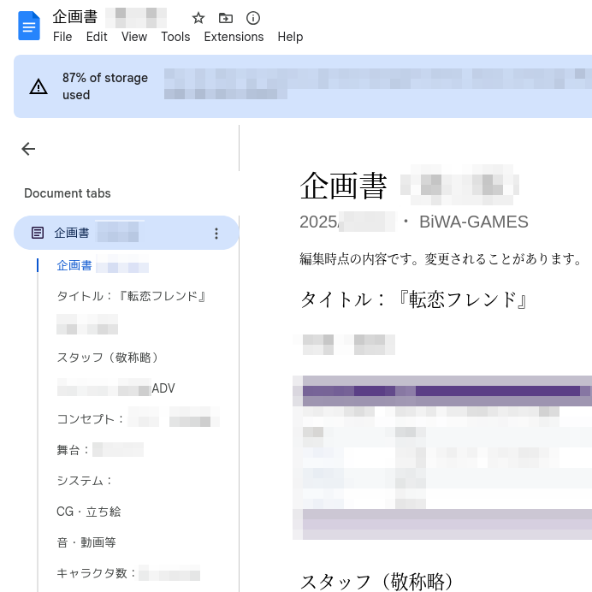
Task: Click the document title field in header
Action: click(110, 17)
